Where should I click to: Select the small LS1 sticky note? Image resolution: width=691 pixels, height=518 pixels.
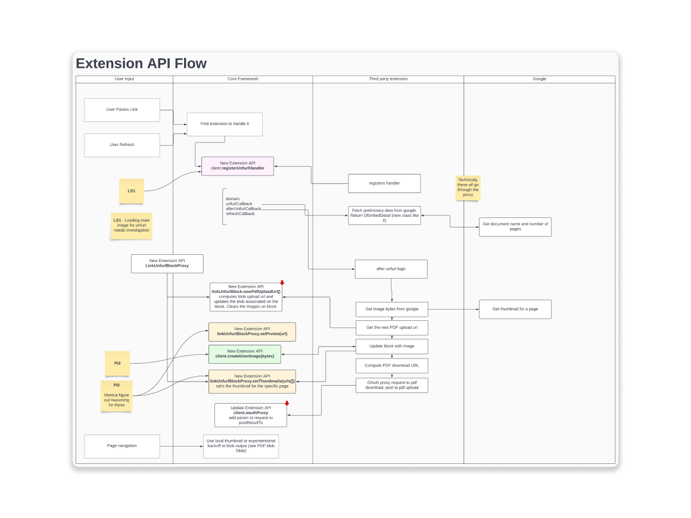click(132, 191)
